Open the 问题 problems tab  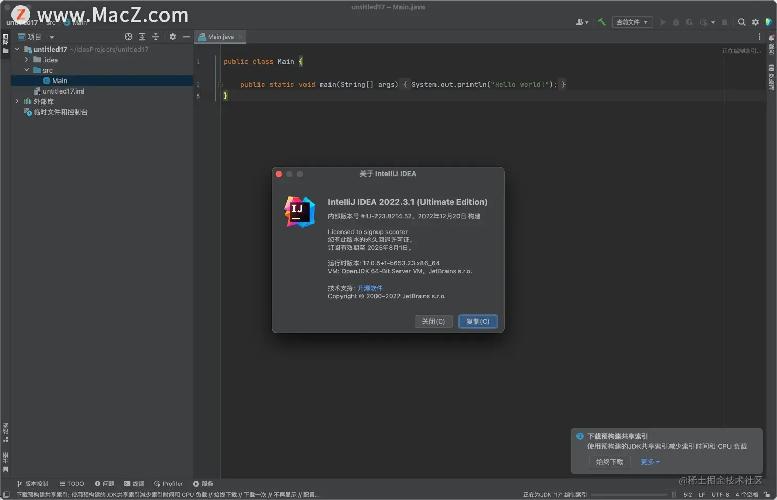(104, 484)
